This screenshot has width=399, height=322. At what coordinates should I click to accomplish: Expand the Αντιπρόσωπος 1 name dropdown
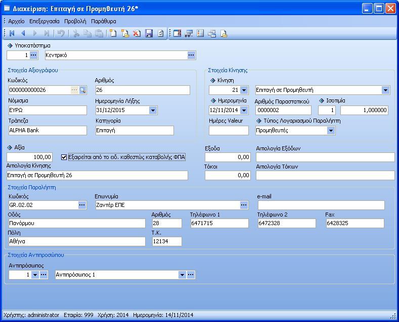click(182, 275)
